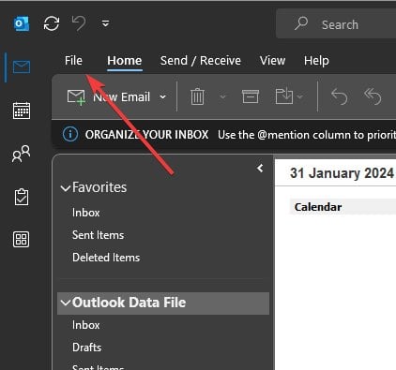Select Inbox under Favorites

[85, 213]
